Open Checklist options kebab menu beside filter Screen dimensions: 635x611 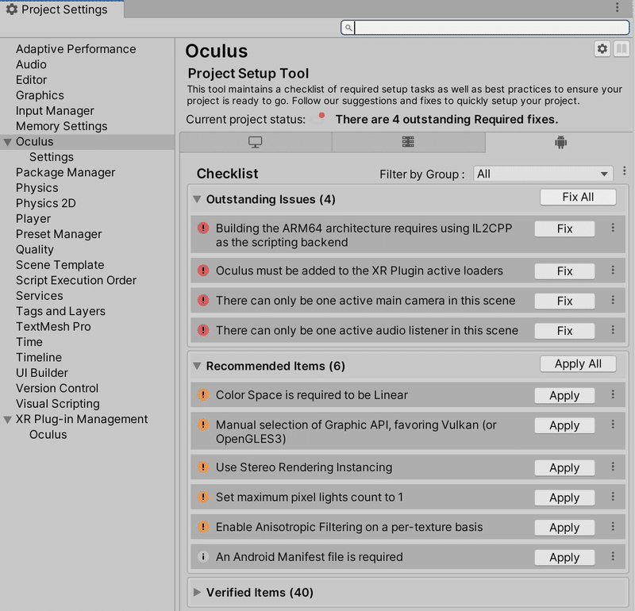[x=625, y=171]
